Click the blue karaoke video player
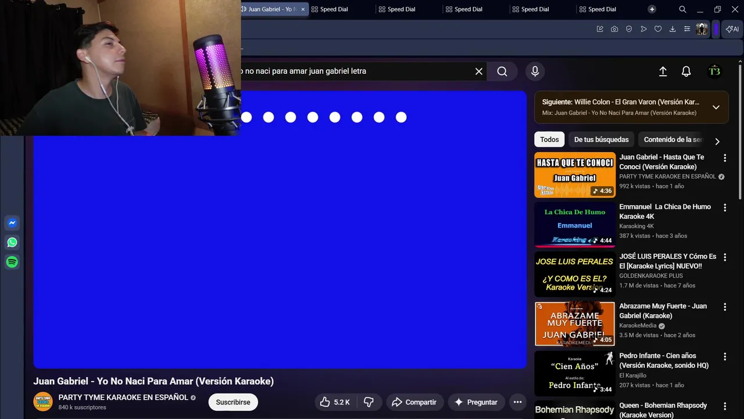744x419 pixels. click(280, 229)
